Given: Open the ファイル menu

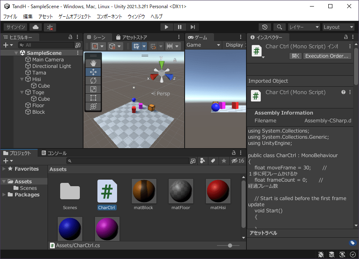Looking at the screenshot, I should (x=10, y=16).
